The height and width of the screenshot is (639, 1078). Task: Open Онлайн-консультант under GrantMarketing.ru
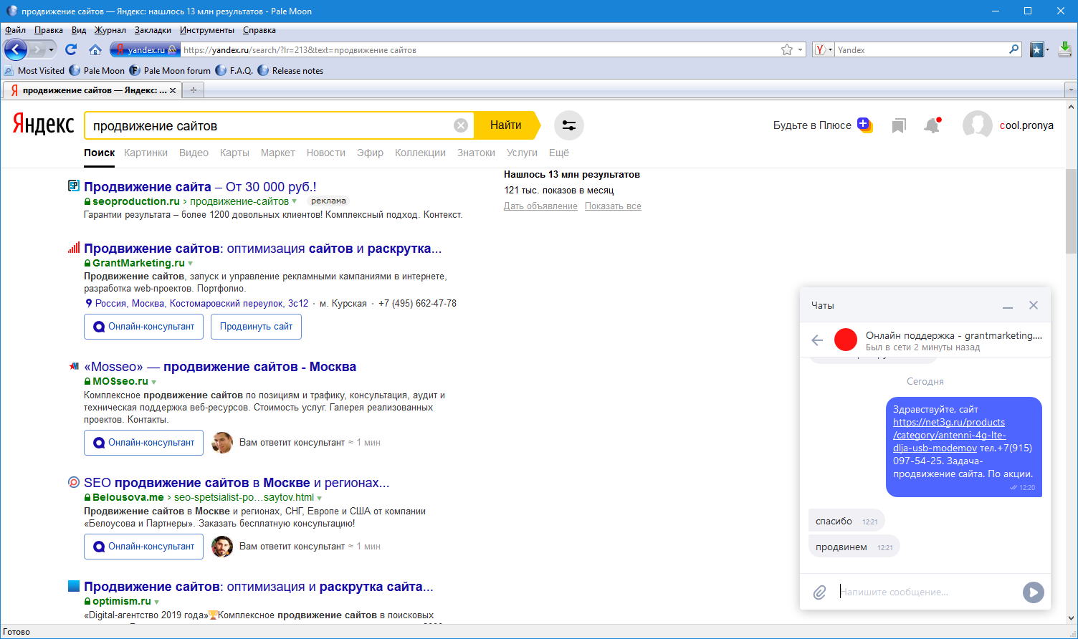143,327
